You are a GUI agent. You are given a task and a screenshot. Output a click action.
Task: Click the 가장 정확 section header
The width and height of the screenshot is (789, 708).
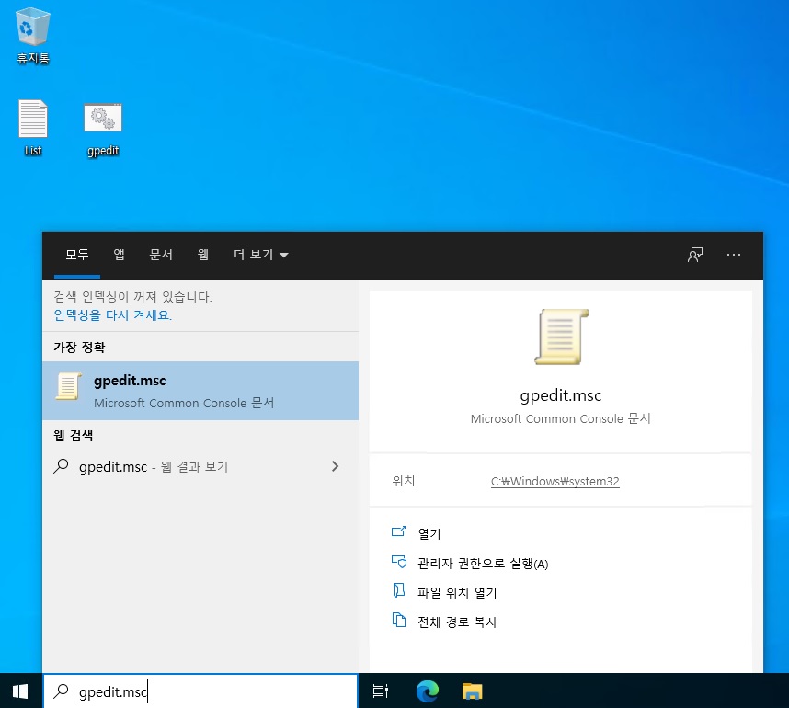click(x=79, y=348)
